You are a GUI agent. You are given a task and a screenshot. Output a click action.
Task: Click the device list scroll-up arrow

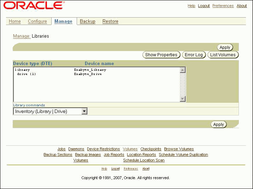pyautogui.click(x=182, y=70)
